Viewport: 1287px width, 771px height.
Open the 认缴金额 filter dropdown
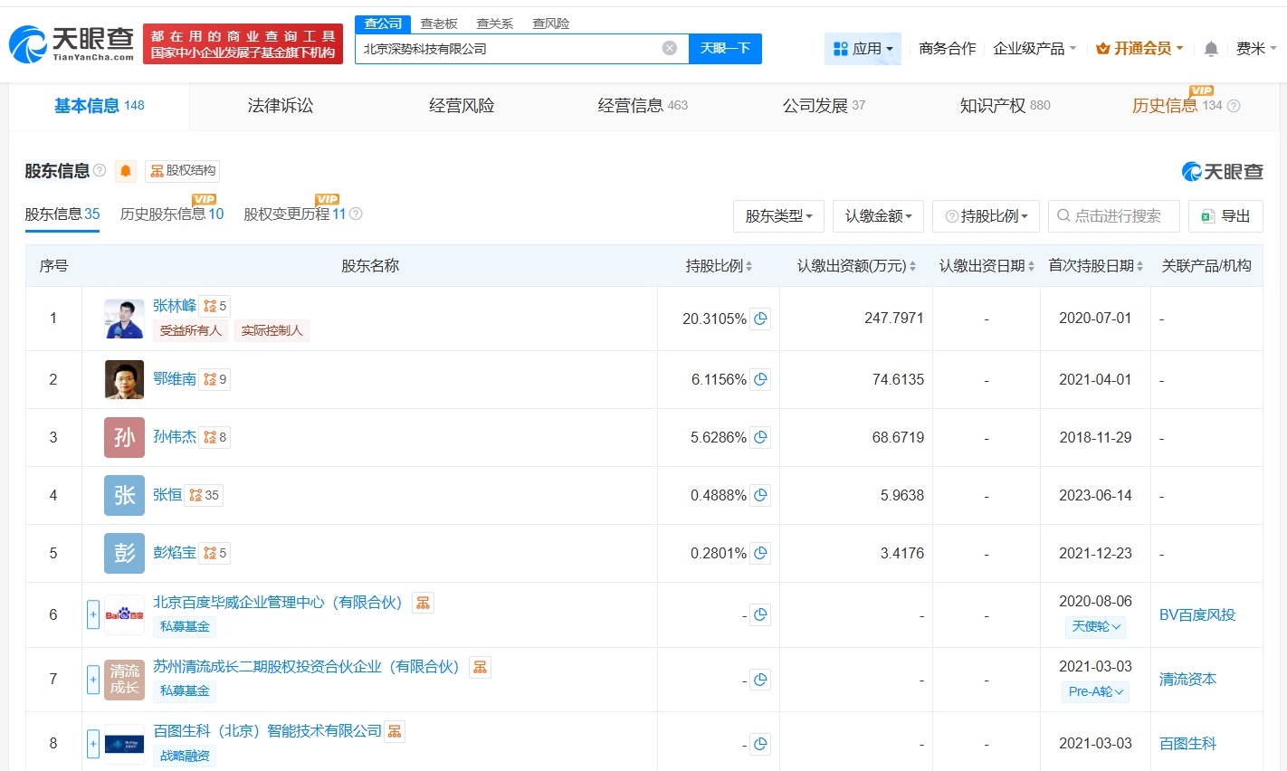[878, 216]
